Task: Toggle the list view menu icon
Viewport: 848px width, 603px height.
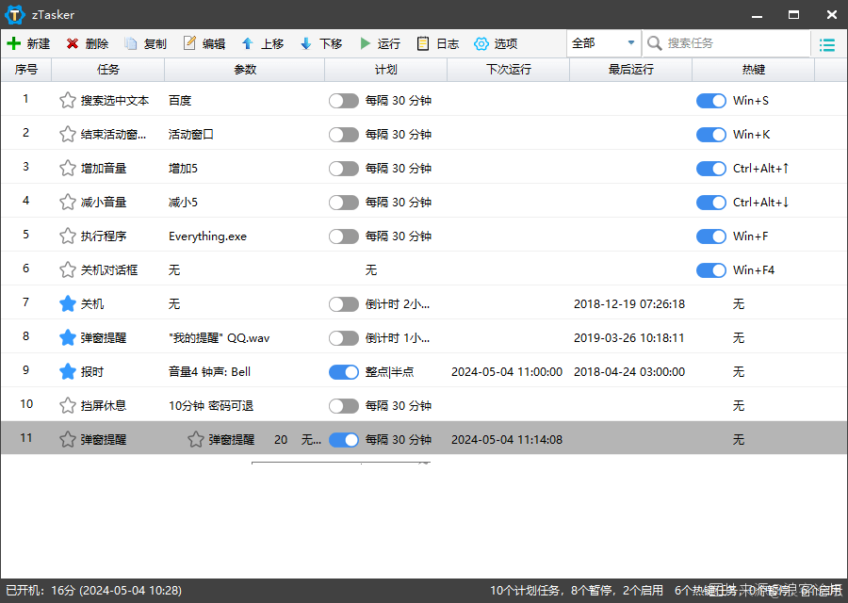Action: [x=827, y=44]
